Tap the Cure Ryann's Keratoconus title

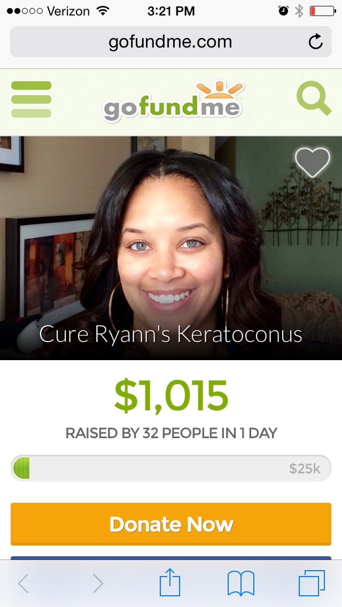[171, 334]
